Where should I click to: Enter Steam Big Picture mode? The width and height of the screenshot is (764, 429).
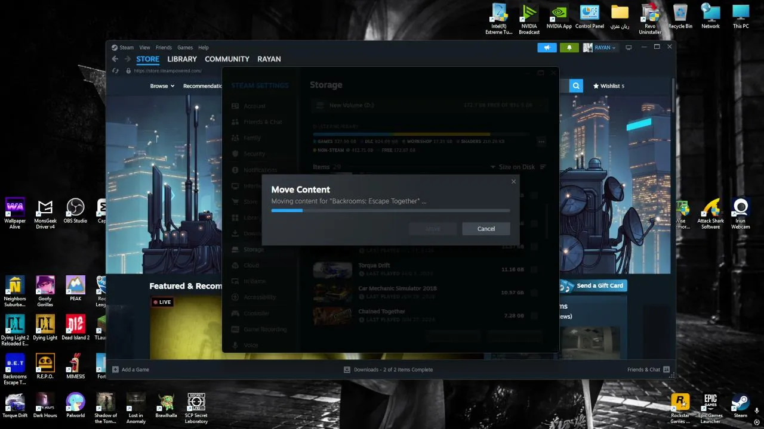(x=629, y=48)
